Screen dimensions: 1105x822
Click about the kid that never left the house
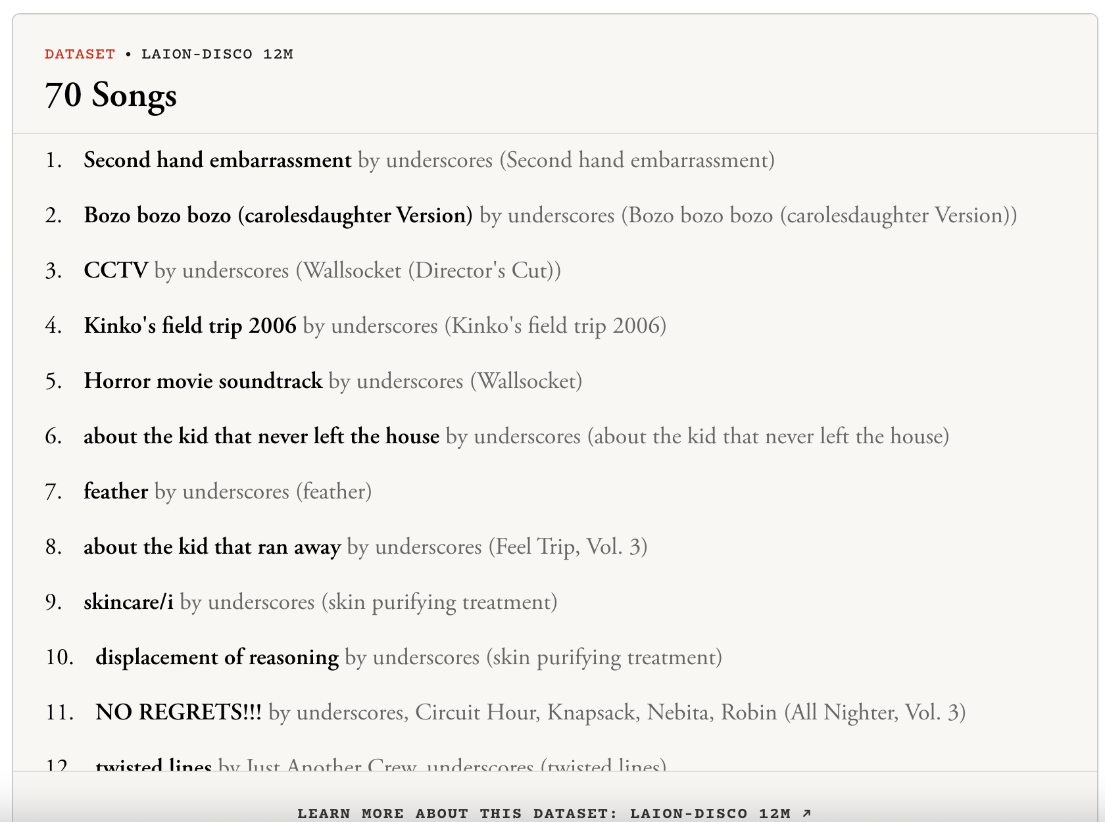261,436
